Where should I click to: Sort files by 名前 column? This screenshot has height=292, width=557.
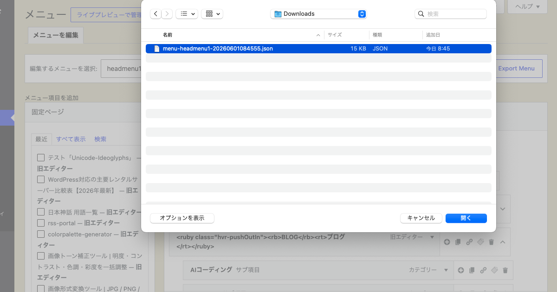tap(167, 35)
